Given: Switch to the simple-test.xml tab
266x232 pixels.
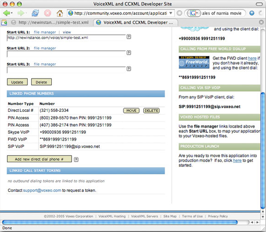Looking at the screenshot, I should click(50, 22).
